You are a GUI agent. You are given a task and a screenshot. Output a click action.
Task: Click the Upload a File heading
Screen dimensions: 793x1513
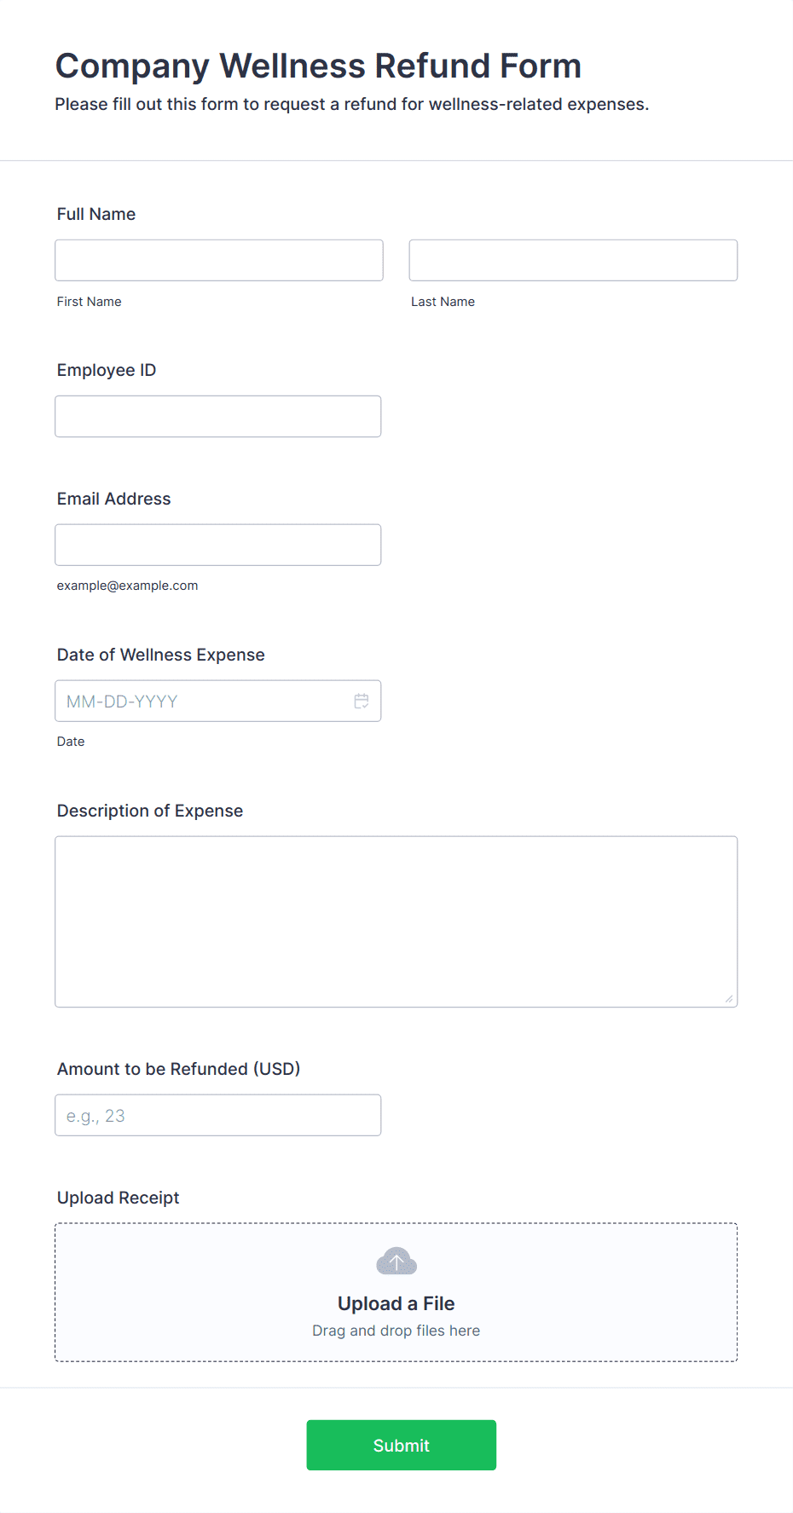[x=396, y=1303]
